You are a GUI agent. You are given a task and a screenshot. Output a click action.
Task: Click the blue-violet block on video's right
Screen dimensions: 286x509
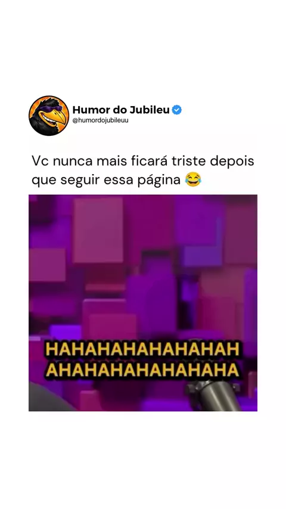tap(202, 256)
